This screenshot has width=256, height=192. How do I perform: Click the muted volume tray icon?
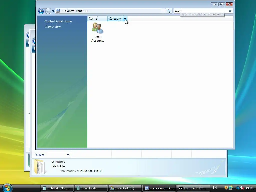coord(242,188)
